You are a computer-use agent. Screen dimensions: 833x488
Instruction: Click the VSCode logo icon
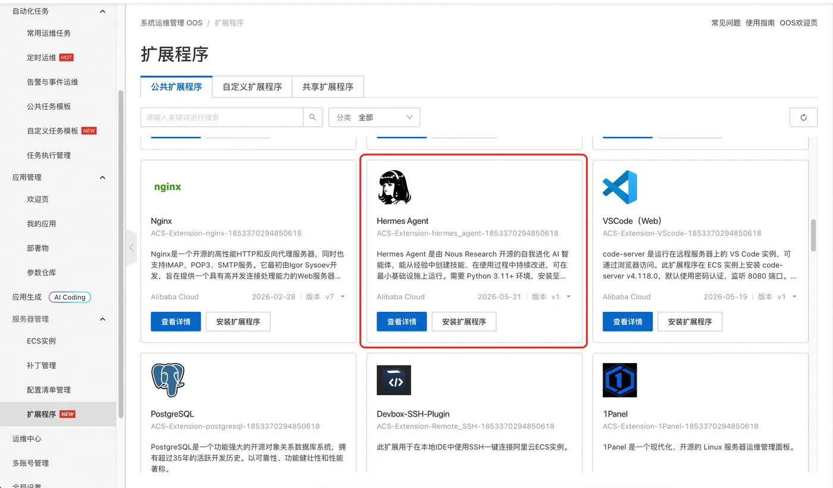point(620,187)
